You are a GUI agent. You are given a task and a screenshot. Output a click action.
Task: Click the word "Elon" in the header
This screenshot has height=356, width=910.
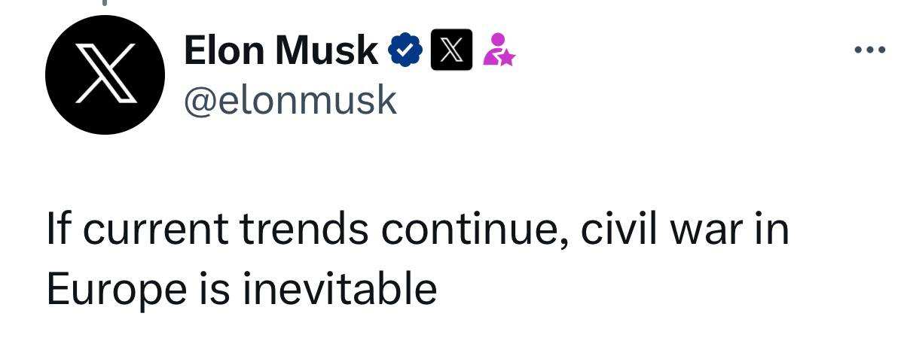pyautogui.click(x=224, y=50)
